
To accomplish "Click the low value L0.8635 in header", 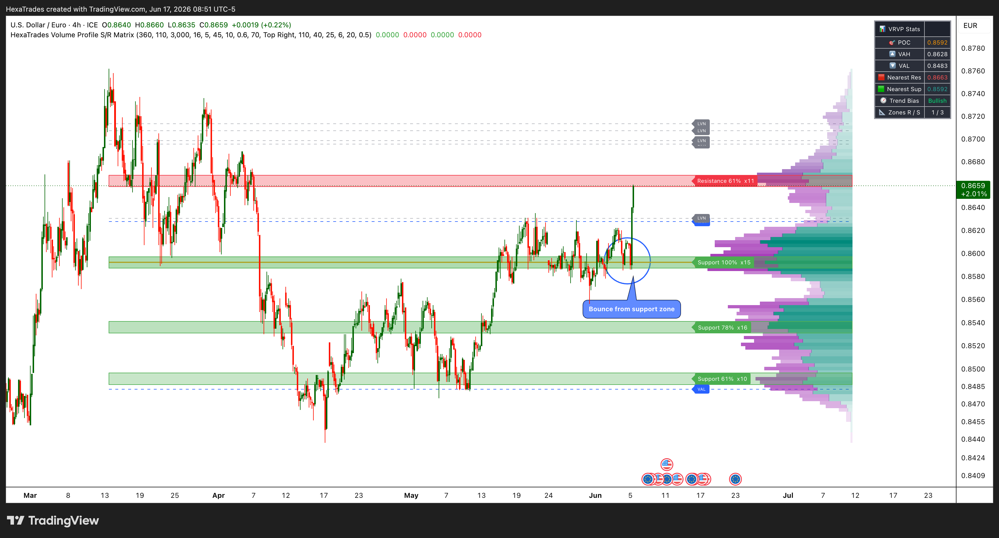I will coord(181,25).
